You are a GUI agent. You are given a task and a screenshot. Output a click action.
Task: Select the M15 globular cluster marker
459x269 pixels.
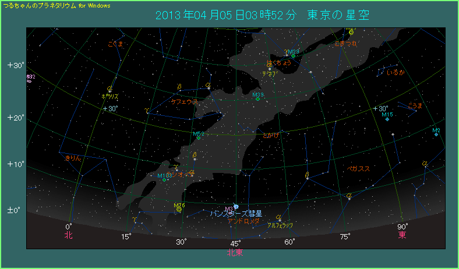[387, 119]
